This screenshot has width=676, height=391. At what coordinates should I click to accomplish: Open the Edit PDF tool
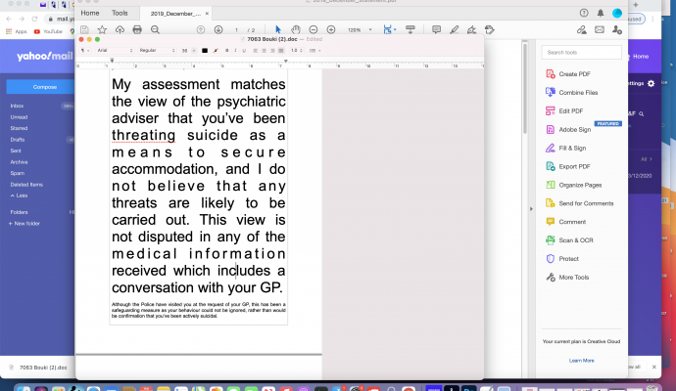[570, 111]
